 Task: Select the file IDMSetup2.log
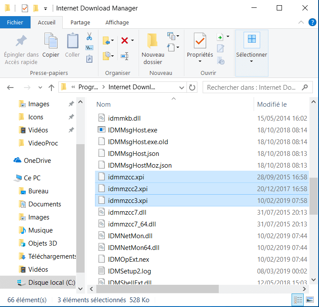[x=129, y=271]
